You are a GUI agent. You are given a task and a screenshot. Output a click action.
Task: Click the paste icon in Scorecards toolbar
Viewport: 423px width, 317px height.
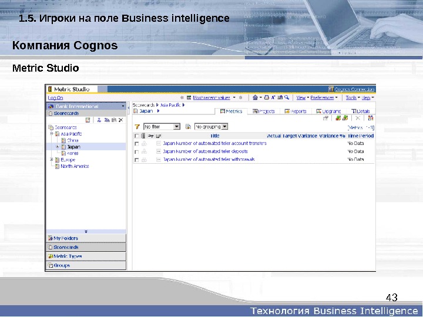(x=114, y=120)
